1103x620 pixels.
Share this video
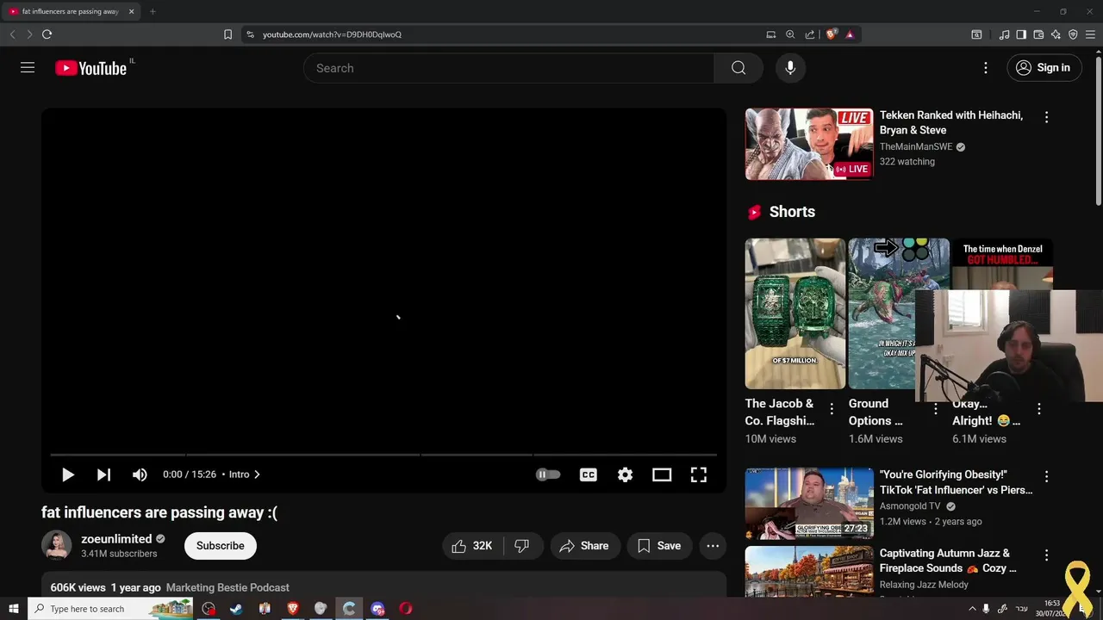584,546
